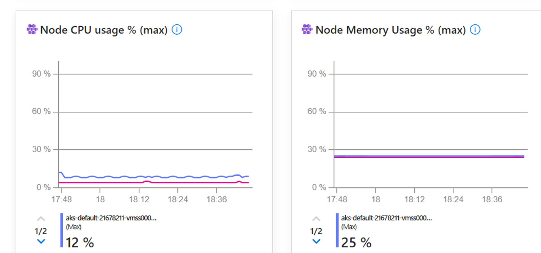Click the 12 % value under CPU chart

[x=80, y=242]
